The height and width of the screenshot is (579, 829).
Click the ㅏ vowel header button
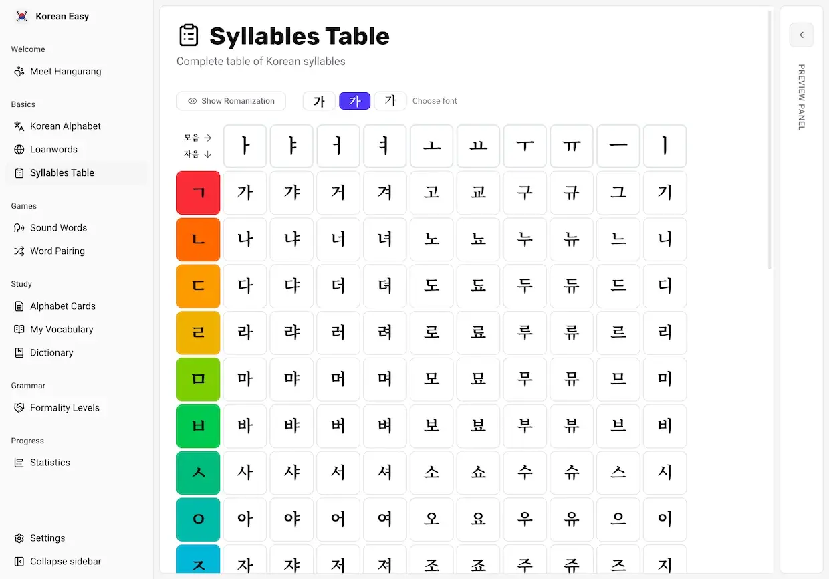(245, 146)
